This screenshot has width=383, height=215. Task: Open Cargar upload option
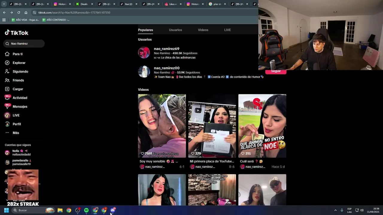[14, 89]
